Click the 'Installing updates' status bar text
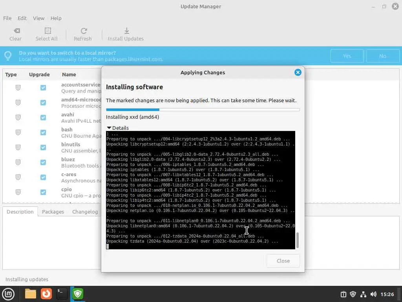Image resolution: width=402 pixels, height=302 pixels. click(27, 279)
